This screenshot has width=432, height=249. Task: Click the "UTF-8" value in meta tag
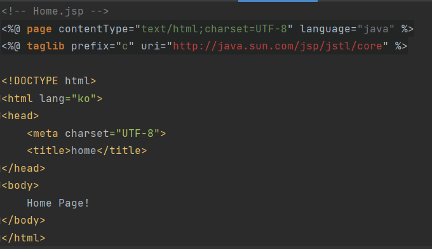point(138,133)
